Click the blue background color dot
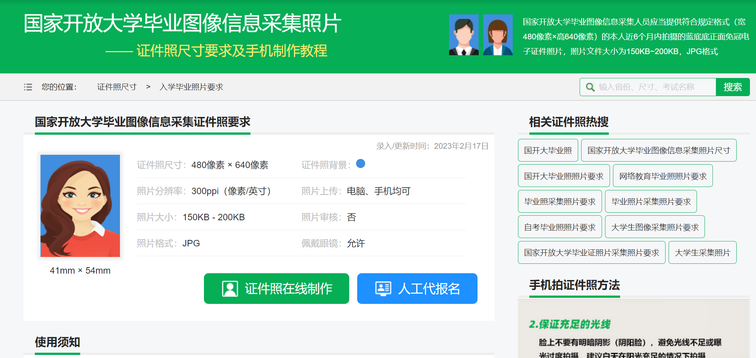 (x=361, y=163)
